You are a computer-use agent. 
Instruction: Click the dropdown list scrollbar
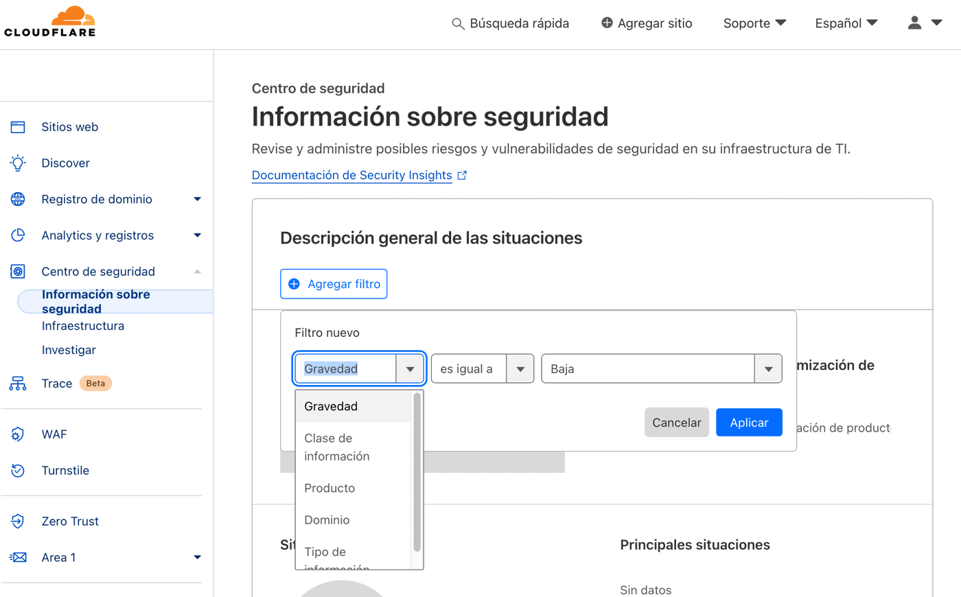417,472
